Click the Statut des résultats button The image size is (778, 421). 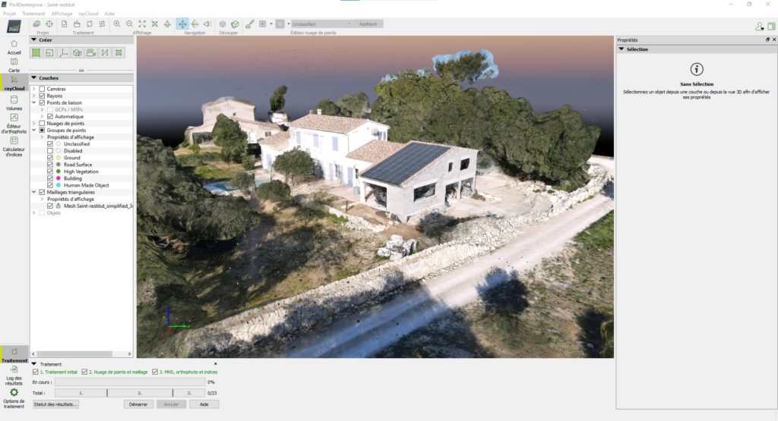pyautogui.click(x=55, y=404)
